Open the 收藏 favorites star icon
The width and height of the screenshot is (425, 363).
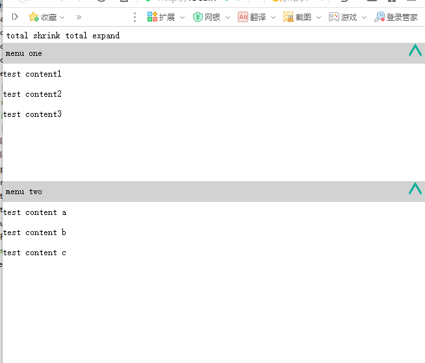point(34,17)
